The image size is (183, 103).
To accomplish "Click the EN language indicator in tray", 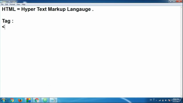I will pyautogui.click(x=151, y=100).
